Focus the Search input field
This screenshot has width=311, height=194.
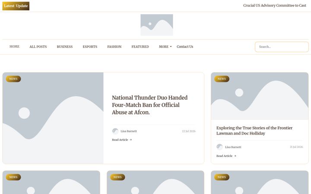pos(282,47)
